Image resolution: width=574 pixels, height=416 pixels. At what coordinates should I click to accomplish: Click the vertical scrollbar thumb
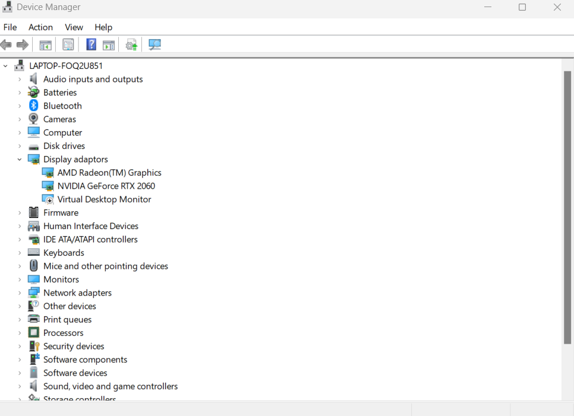(x=567, y=208)
